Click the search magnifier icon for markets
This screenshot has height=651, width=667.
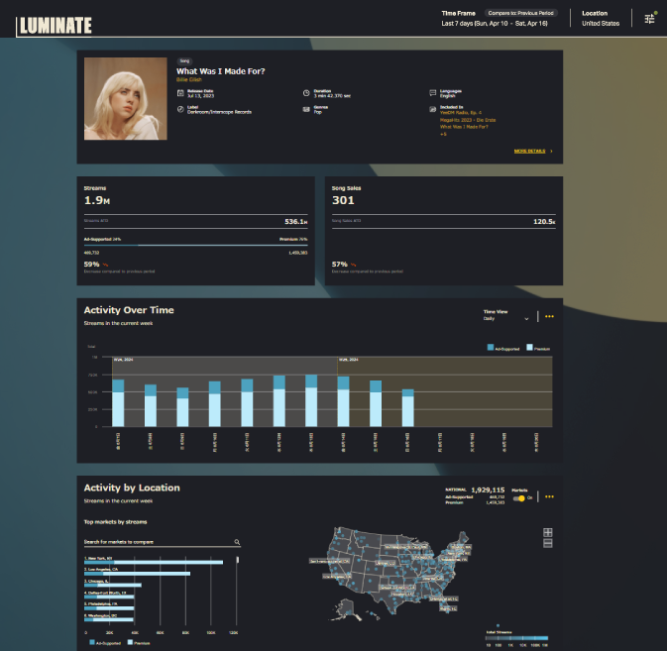pyautogui.click(x=237, y=543)
